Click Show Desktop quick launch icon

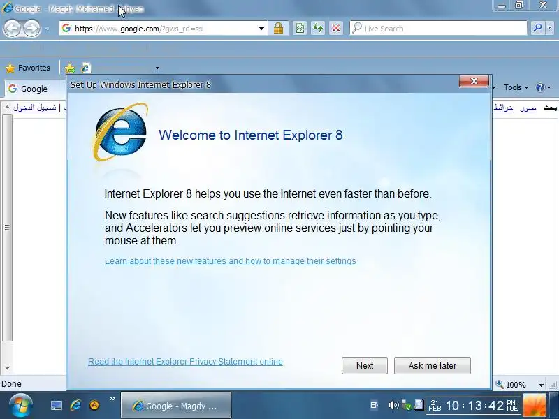(57, 406)
